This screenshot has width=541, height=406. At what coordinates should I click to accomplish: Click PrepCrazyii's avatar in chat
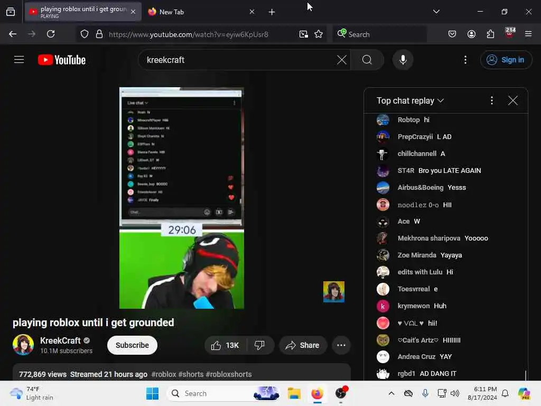click(x=383, y=137)
